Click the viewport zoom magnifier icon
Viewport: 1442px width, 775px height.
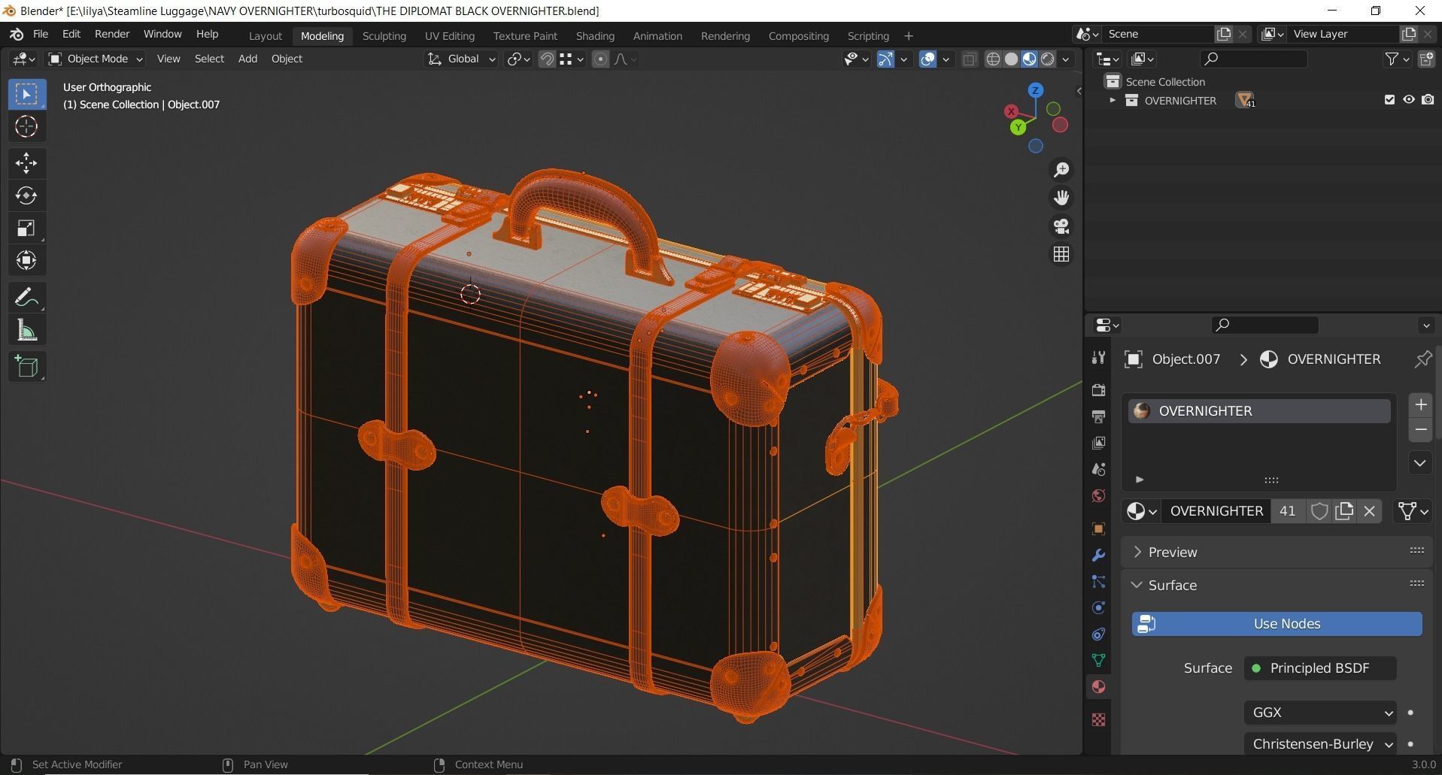[x=1061, y=170]
